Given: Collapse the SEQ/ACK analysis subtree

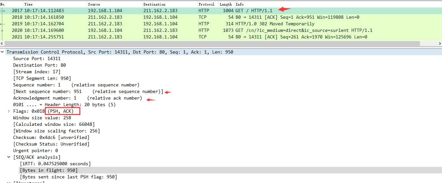Looking at the screenshot, I should tap(9, 157).
